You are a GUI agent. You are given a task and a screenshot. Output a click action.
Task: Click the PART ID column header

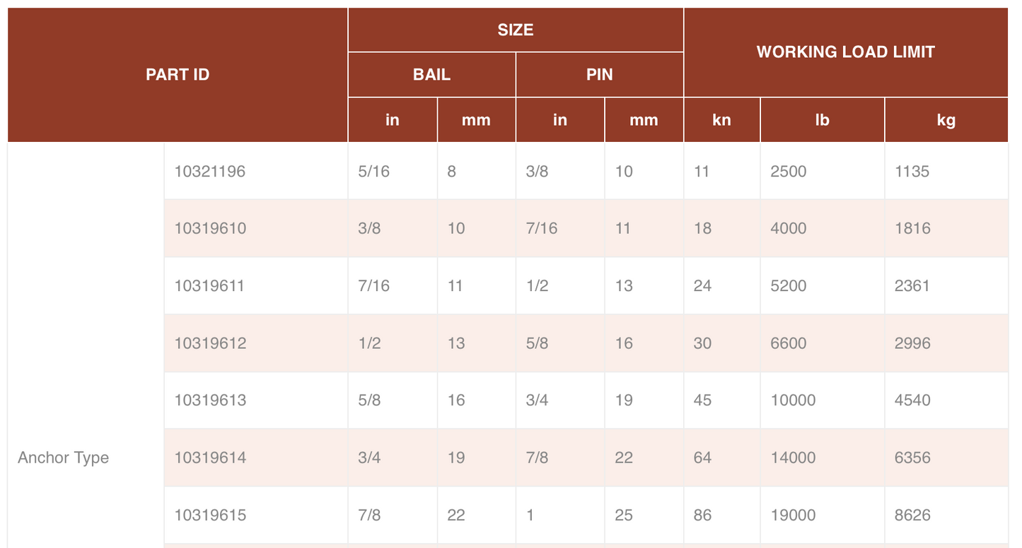point(178,75)
